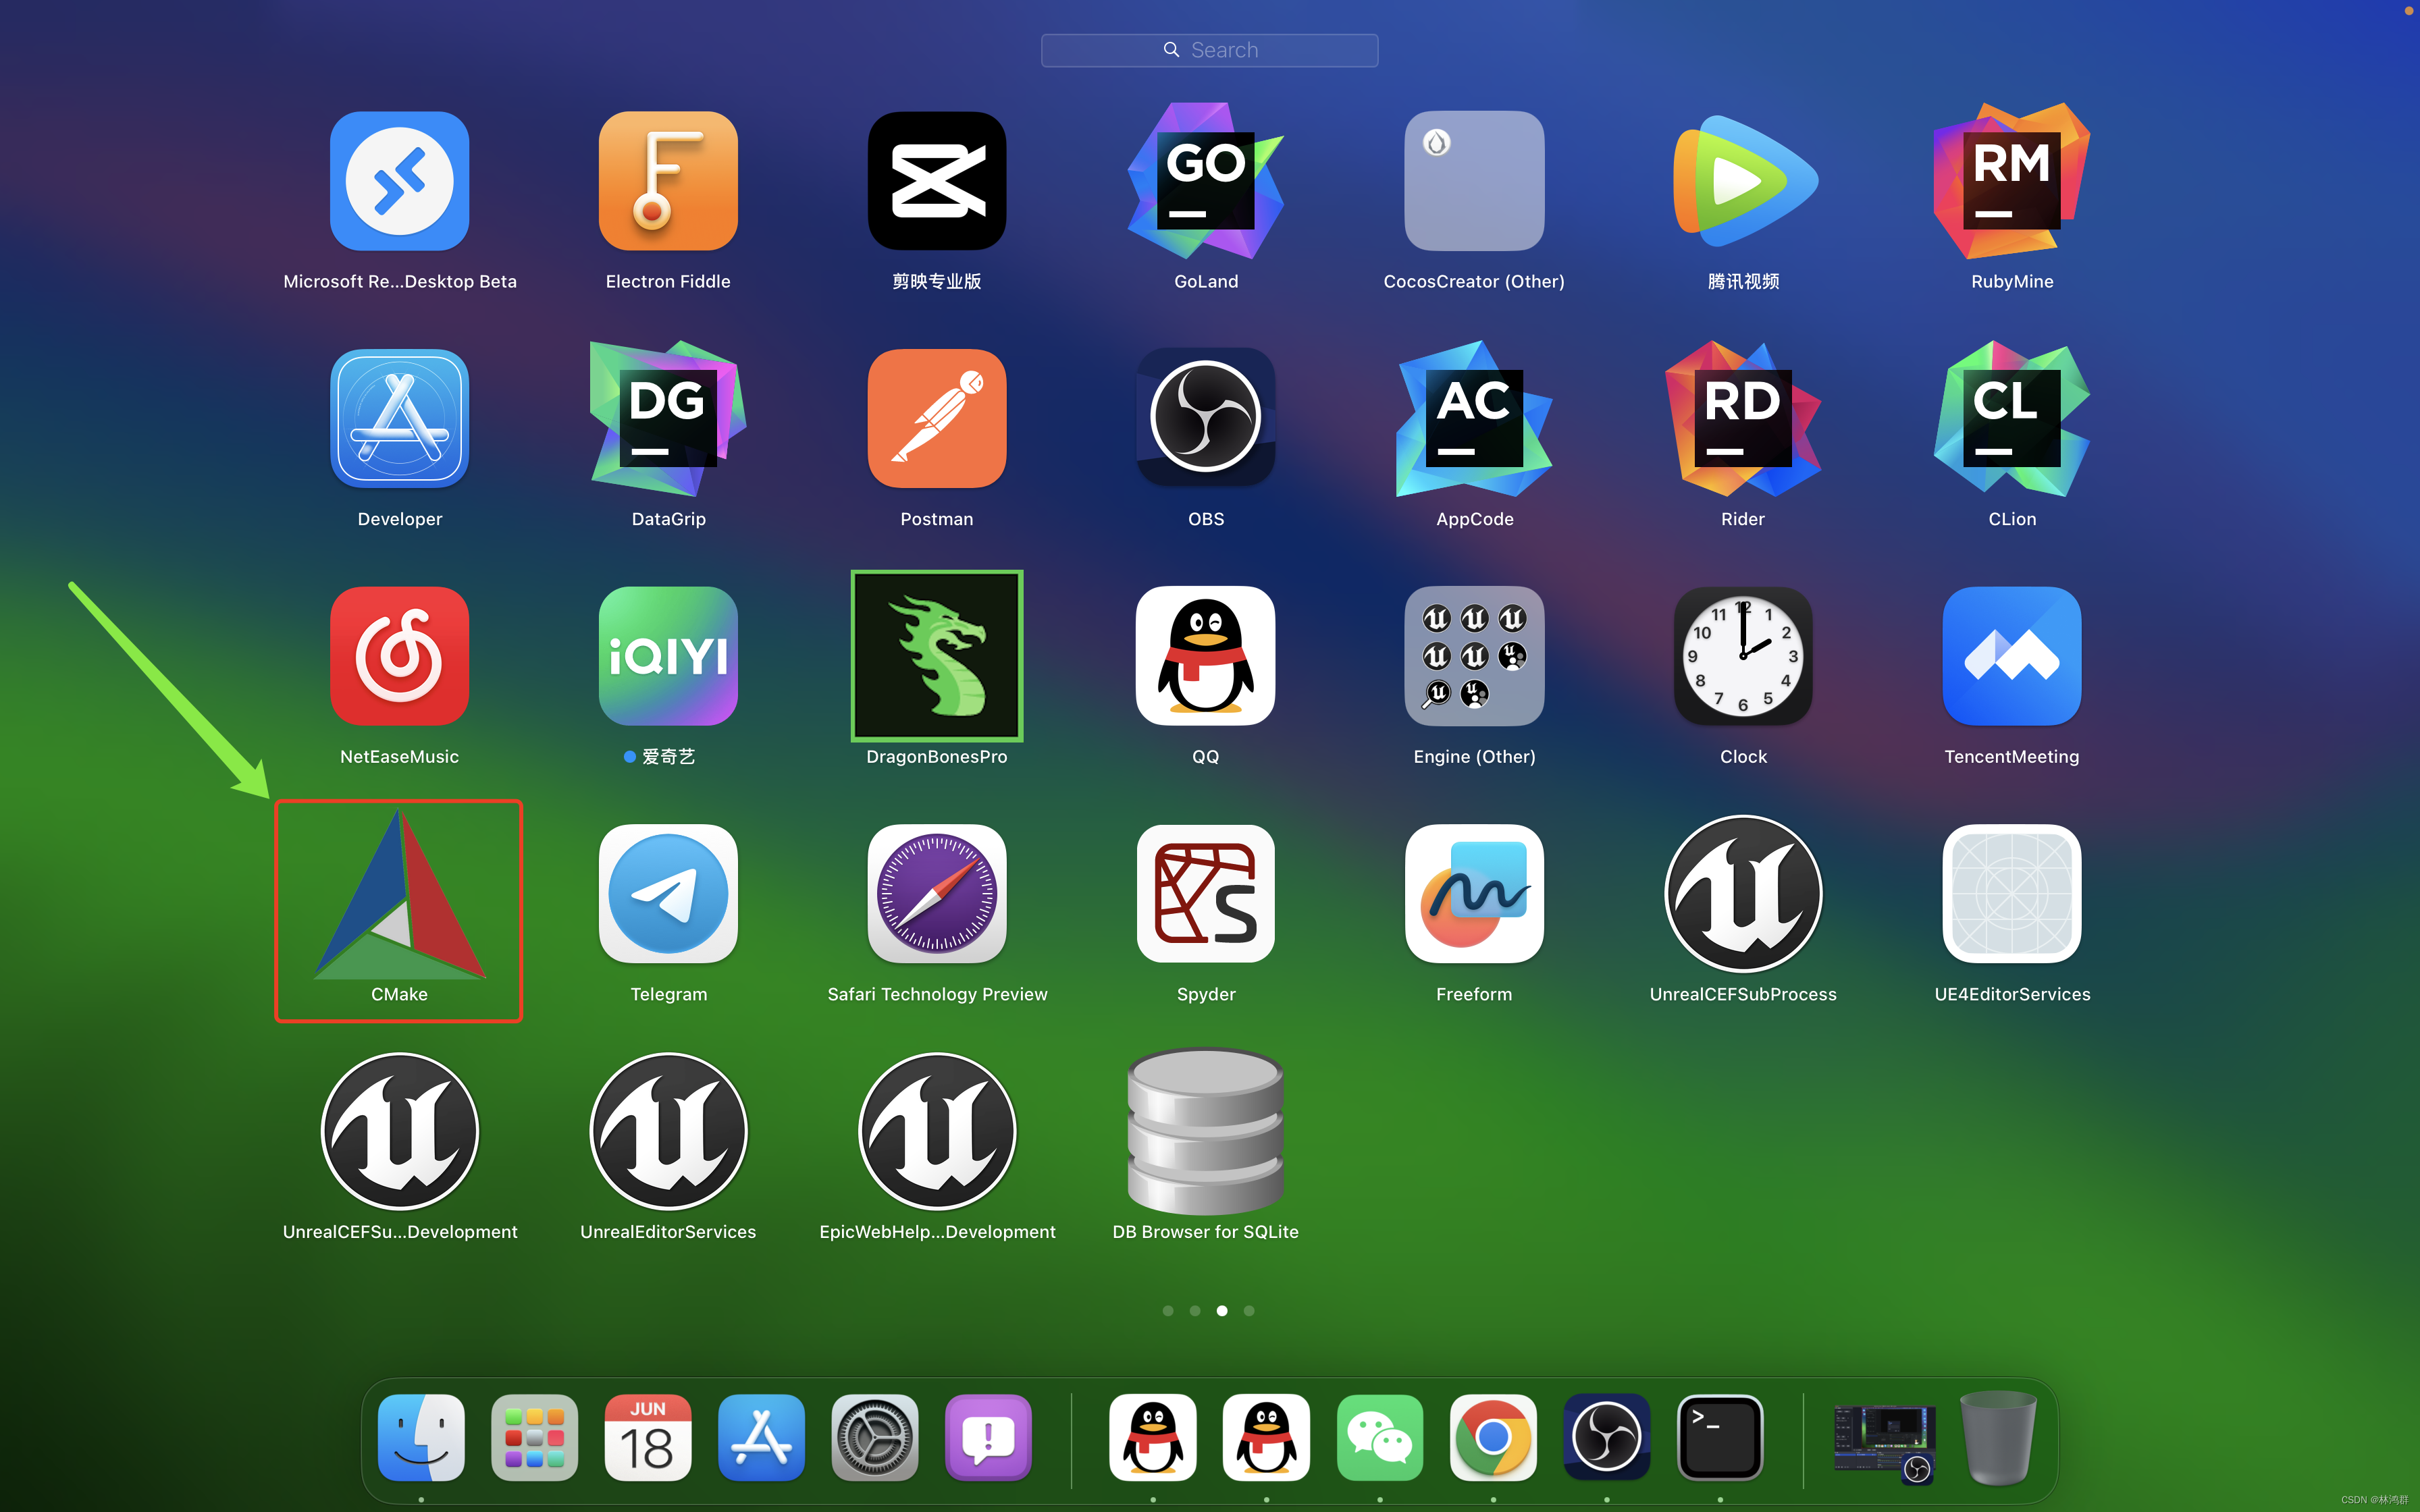Open WeChat from the Dock
2420x1512 pixels.
[1380, 1437]
